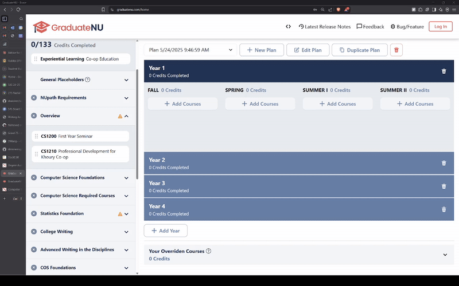459x286 pixels.
Task: Click the Log In button
Action: click(440, 26)
